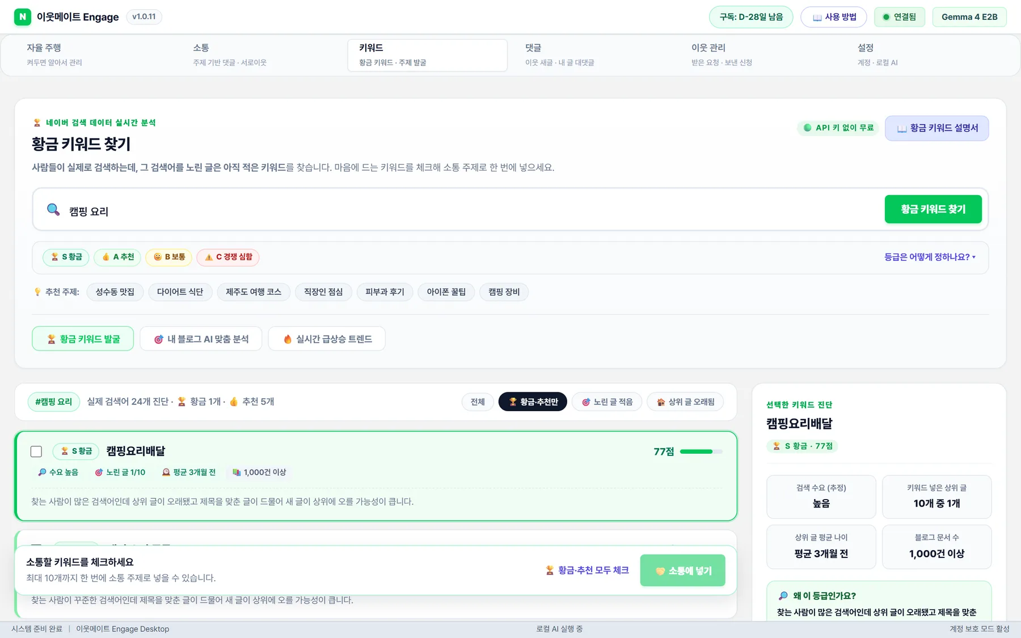Click 황금·추천 모두 체크 link

click(x=587, y=571)
